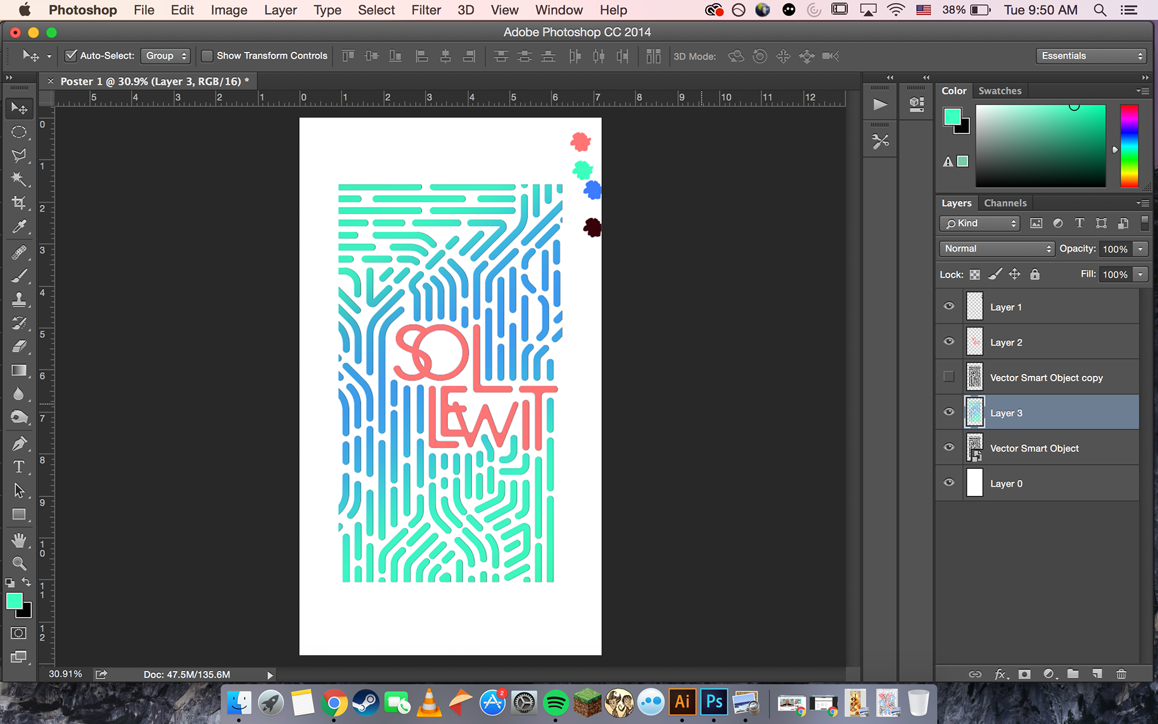Select the Move tool

19,108
